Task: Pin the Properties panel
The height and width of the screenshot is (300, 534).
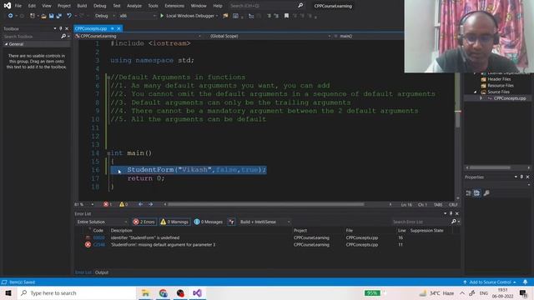Action: tap(521, 177)
